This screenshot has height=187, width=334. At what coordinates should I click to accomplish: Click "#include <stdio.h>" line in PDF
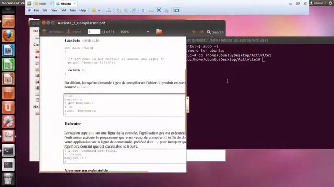[x=82, y=41]
